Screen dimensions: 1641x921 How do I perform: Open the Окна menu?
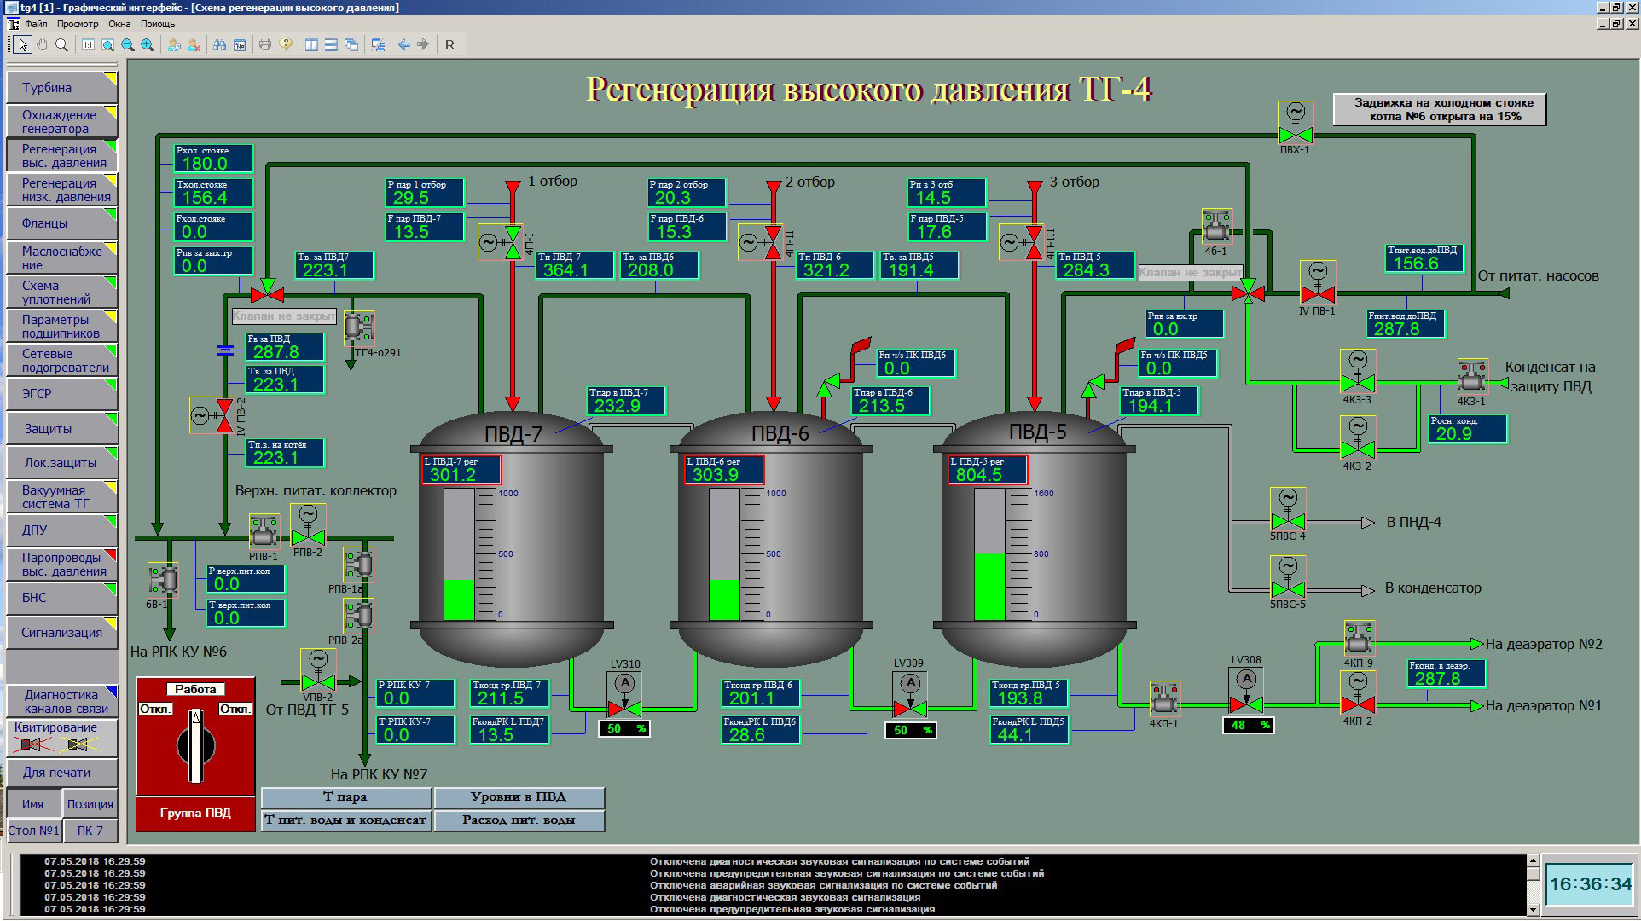click(119, 24)
